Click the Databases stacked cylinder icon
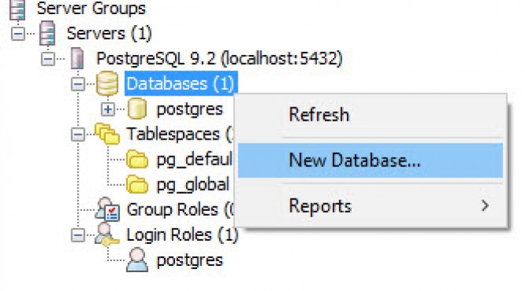 click(108, 83)
